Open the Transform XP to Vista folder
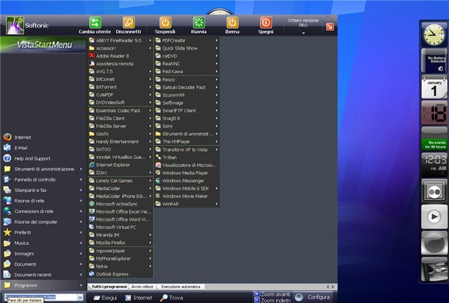 [187, 149]
